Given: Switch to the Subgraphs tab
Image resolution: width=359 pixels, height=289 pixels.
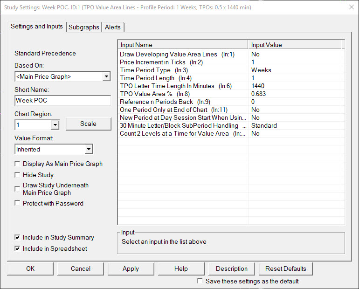Looking at the screenshot, I should tap(84, 27).
